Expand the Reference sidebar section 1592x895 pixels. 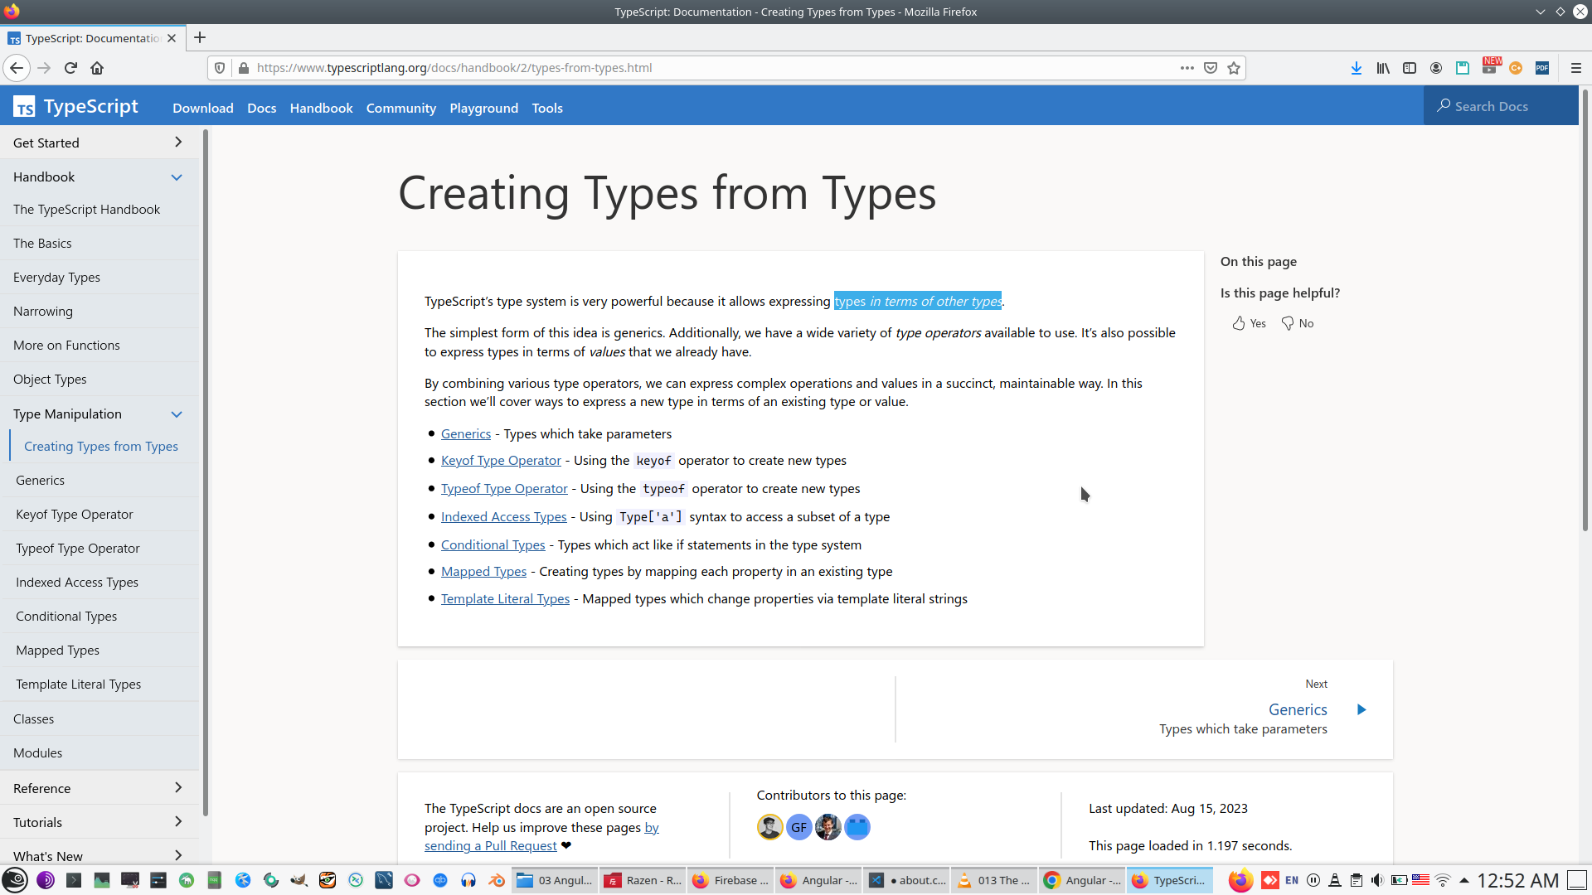coord(177,788)
